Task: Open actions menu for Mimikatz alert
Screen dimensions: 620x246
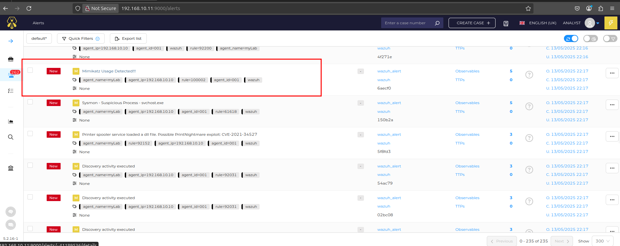Action: tap(612, 73)
